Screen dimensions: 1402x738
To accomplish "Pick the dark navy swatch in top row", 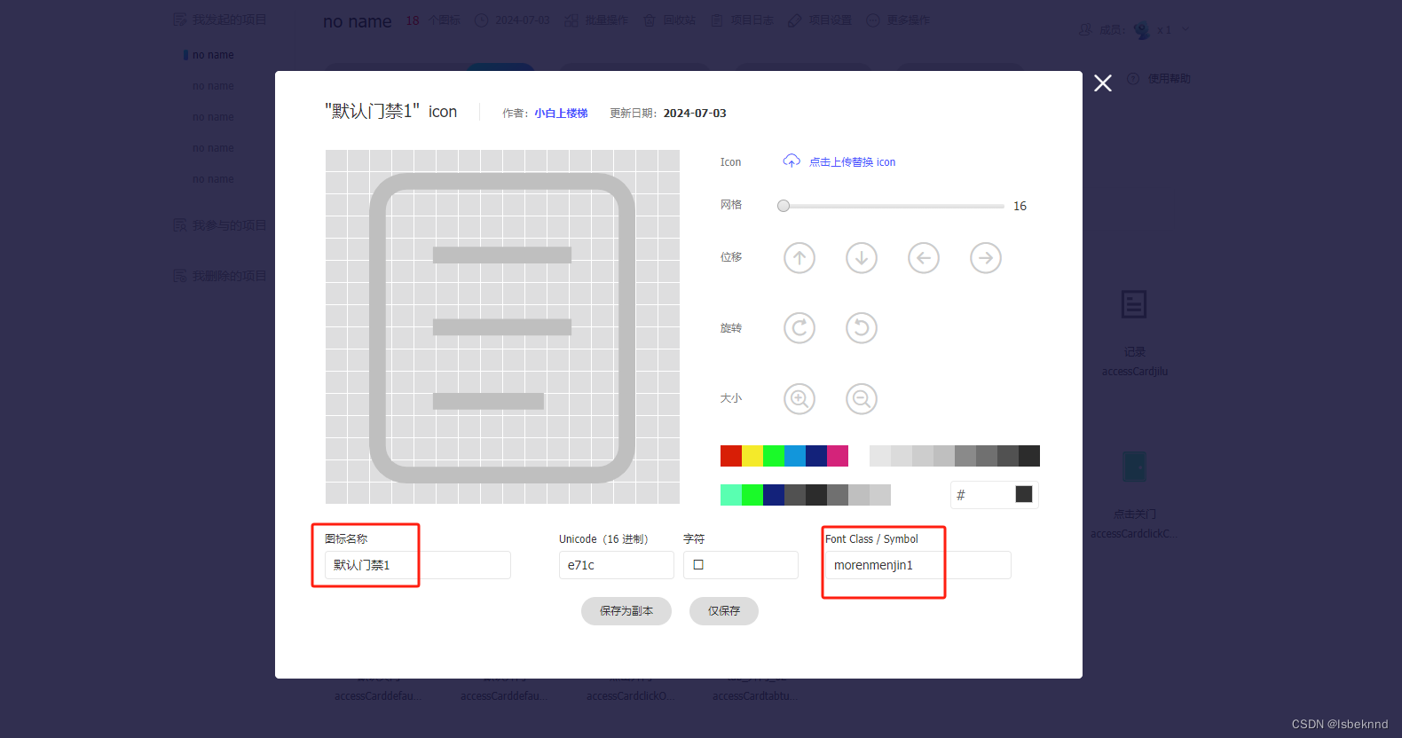I will tap(816, 456).
